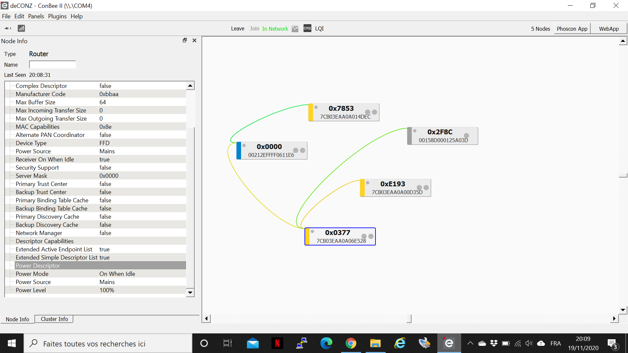Viewport: 628px width, 353px height.
Task: Click the node list scroll up arrow
Action: click(x=190, y=86)
